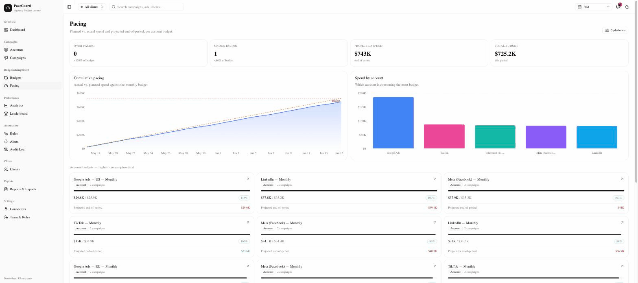Click the Leaderboard trophy icon in the sidebar
Screen dimensions: 638x283
click(6, 113)
